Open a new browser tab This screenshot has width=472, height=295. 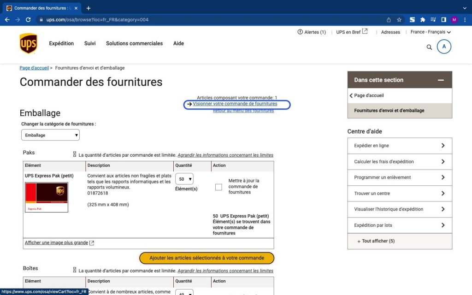(88, 8)
